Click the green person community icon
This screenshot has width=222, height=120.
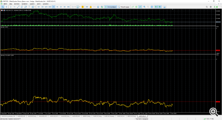click(x=215, y=7)
